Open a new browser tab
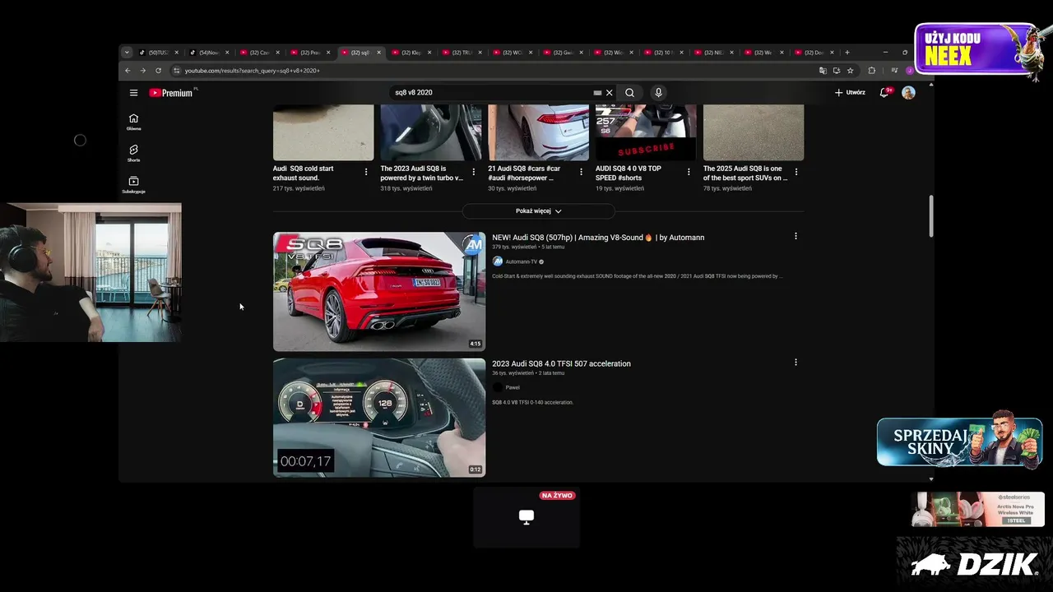1053x592 pixels. [x=847, y=53]
